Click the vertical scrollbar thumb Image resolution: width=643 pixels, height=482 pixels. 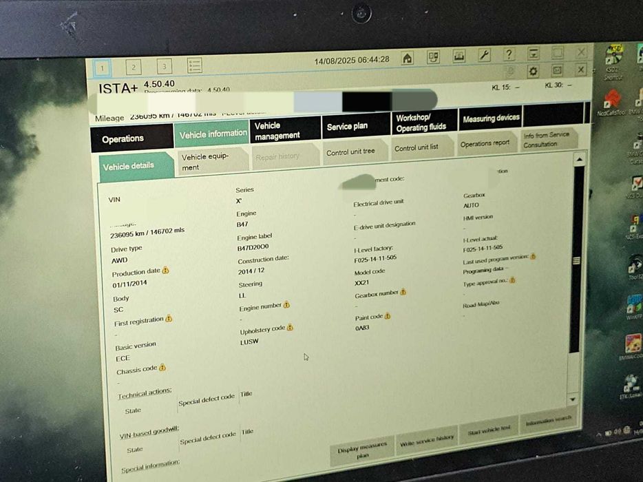click(576, 260)
